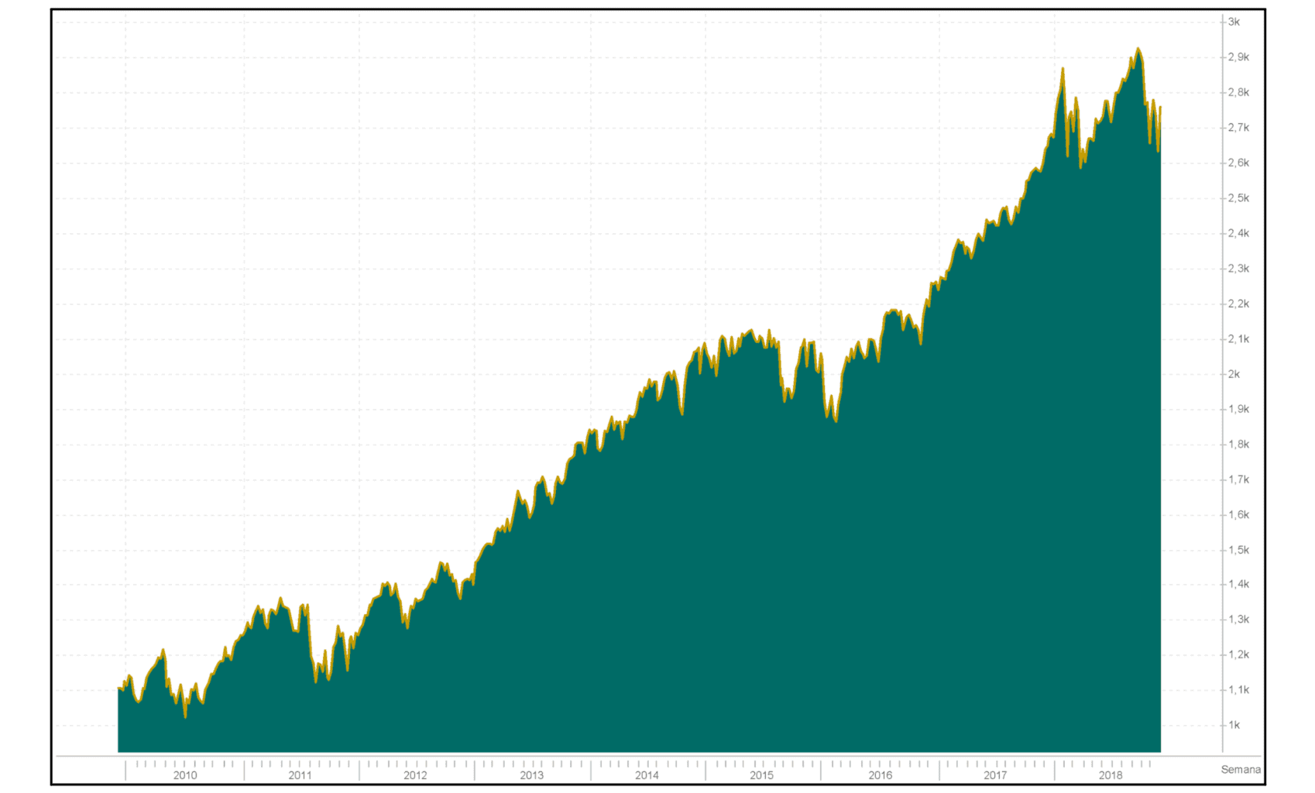Click the 1,2k value on the y-axis
The image size is (1315, 793).
tap(1239, 655)
